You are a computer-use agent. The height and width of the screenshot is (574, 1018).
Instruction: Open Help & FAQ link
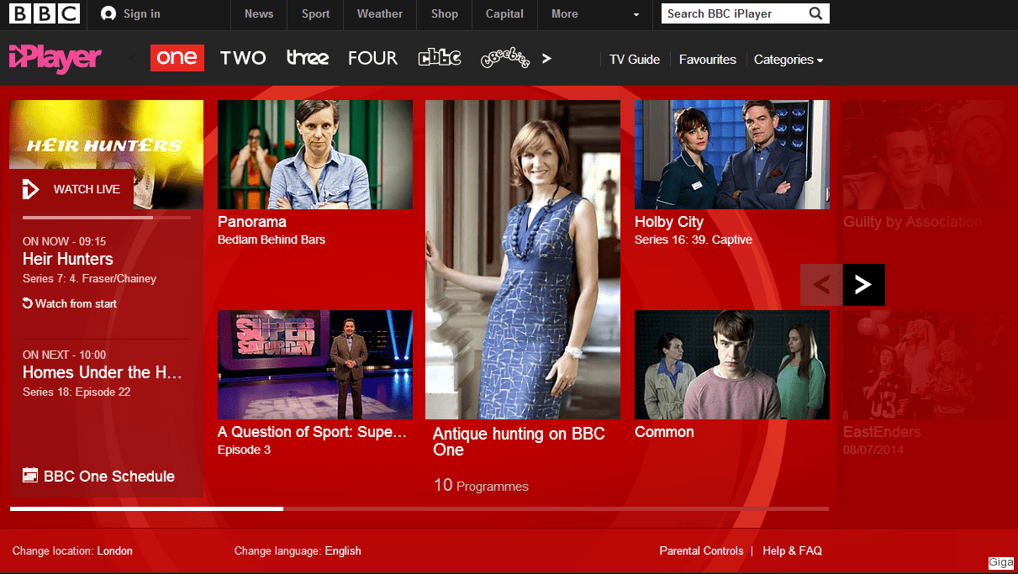(x=793, y=551)
